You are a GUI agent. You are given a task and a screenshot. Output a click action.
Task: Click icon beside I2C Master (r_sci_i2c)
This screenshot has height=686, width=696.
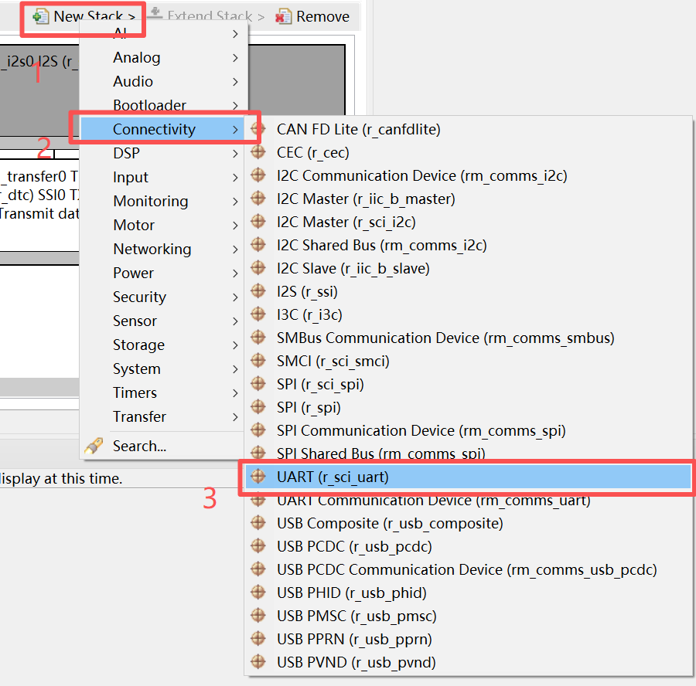(x=258, y=221)
